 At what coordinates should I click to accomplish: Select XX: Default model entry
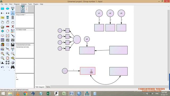click(21, 30)
